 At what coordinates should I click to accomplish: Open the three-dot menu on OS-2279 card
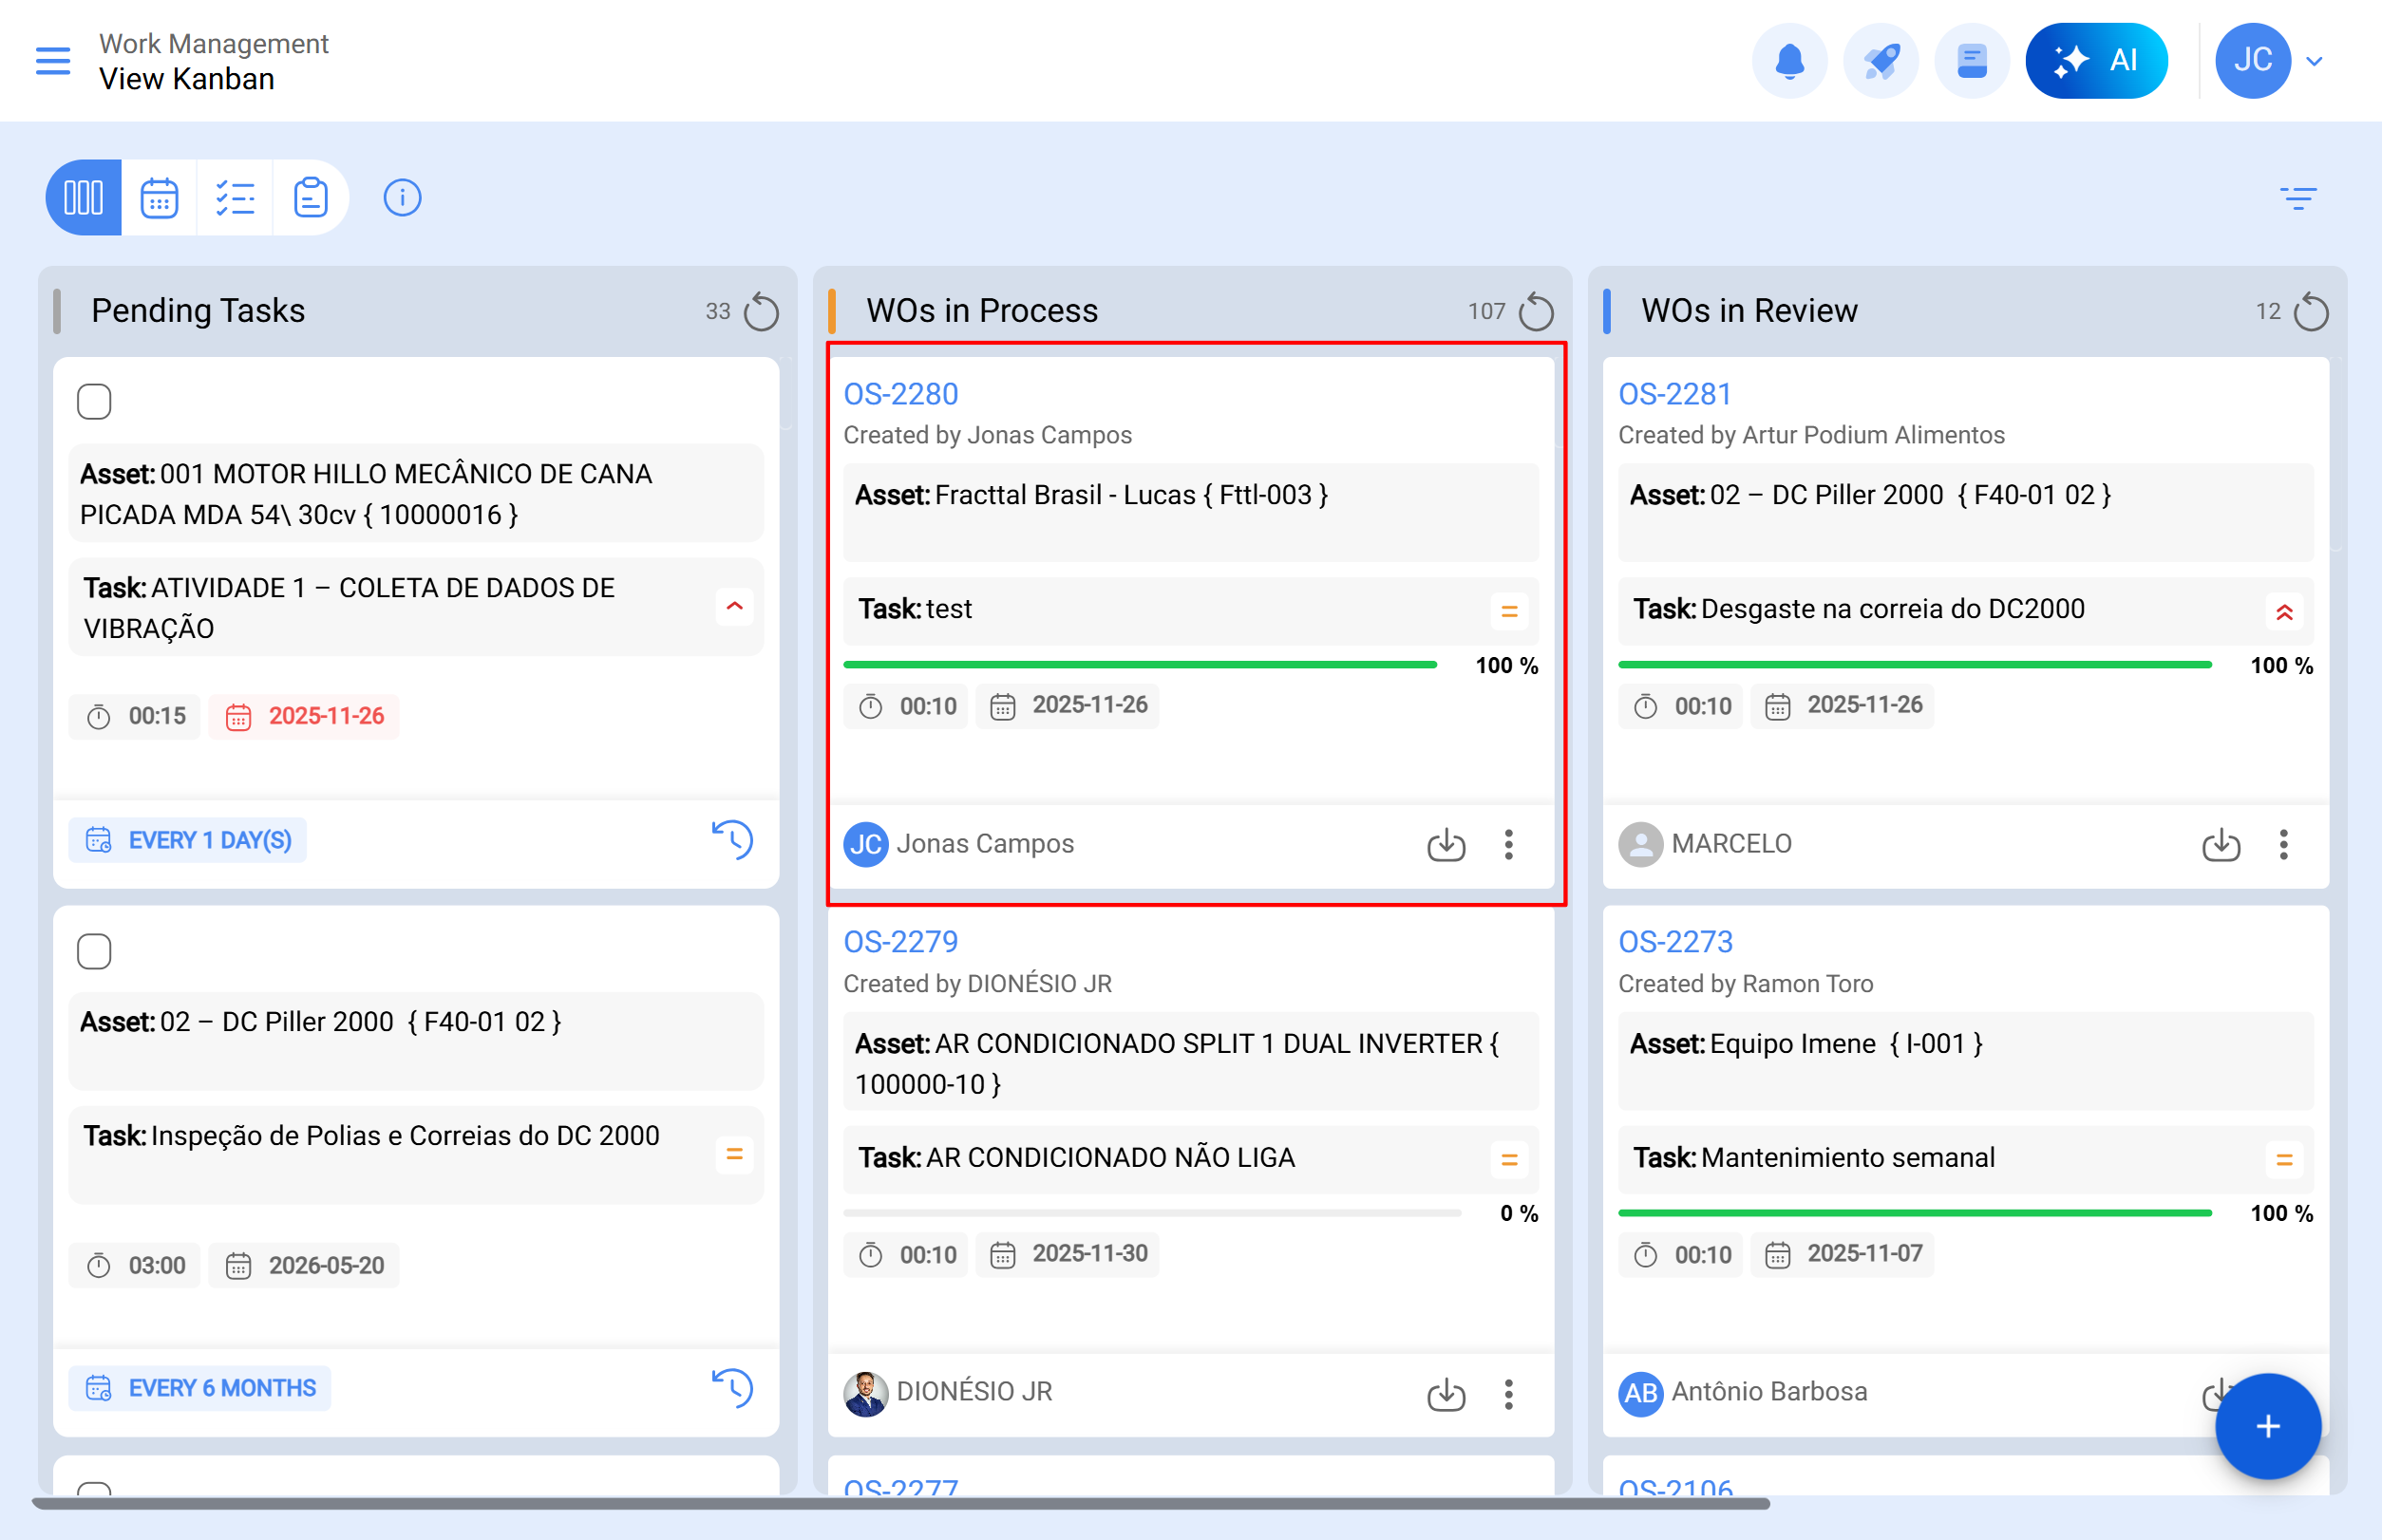pos(1508,1393)
